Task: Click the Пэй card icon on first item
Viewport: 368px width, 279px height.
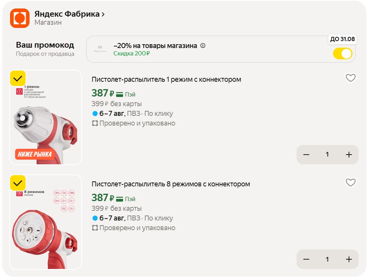Action: point(120,95)
